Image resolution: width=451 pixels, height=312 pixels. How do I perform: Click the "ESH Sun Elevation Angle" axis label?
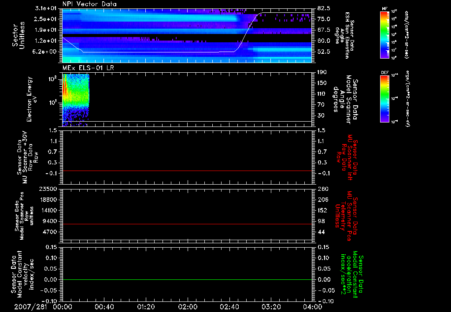tap(345, 35)
